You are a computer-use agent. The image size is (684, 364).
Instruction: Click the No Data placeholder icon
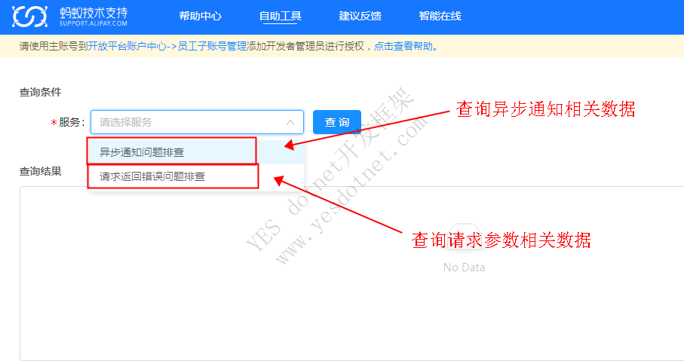[x=464, y=241]
